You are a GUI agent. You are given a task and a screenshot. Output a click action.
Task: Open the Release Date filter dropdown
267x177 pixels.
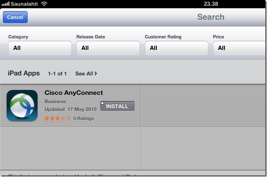pos(108,48)
